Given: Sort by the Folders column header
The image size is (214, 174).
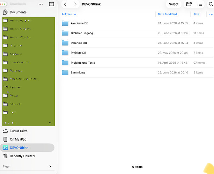Looking at the screenshot, I should click(x=67, y=14).
